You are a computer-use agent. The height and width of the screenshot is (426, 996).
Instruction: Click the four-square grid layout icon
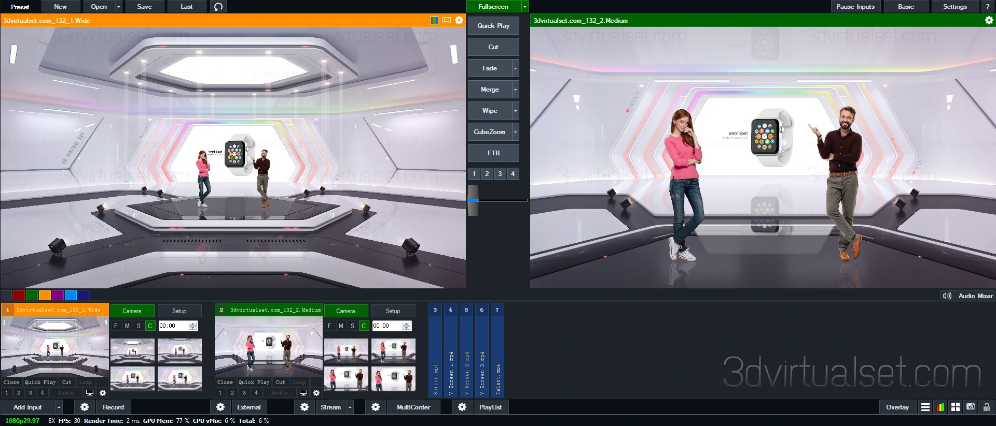point(956,407)
